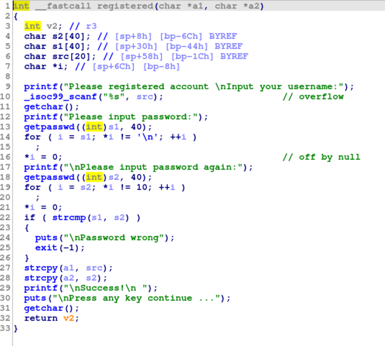Click the '// overflow' comment
385x346 pixels.
point(313,97)
